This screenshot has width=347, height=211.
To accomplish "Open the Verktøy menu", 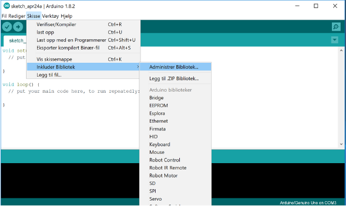I will coord(50,16).
